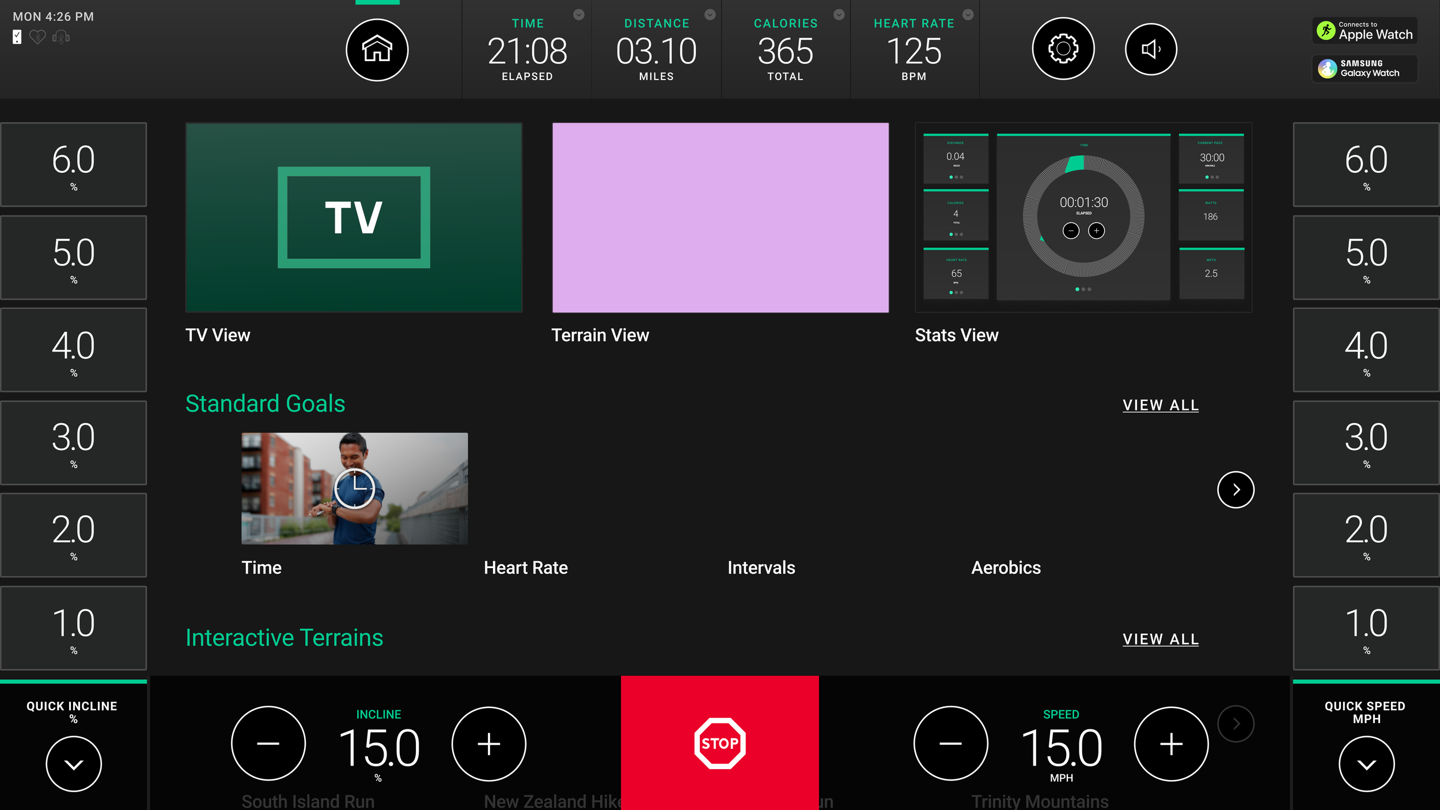Expand the CALORIES metric dropdown
The height and width of the screenshot is (810, 1440).
point(839,15)
